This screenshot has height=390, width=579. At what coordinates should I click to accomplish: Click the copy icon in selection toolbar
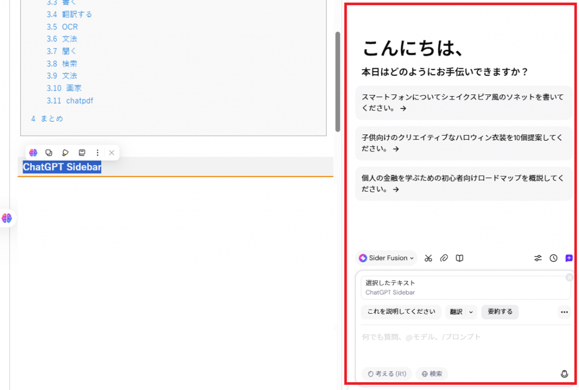click(49, 153)
